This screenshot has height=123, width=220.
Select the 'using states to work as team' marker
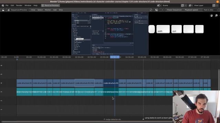tap(158, 118)
